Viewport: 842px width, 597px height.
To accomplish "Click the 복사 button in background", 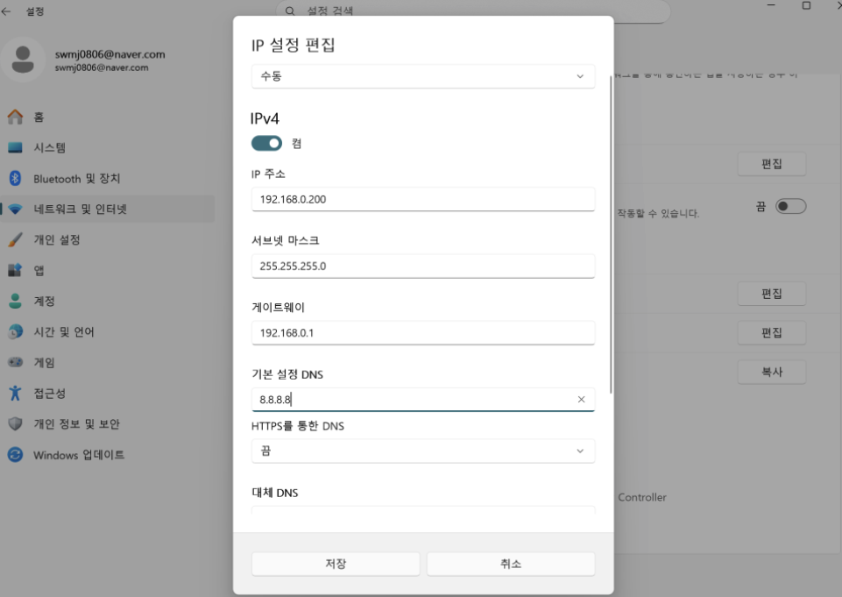I will click(771, 372).
